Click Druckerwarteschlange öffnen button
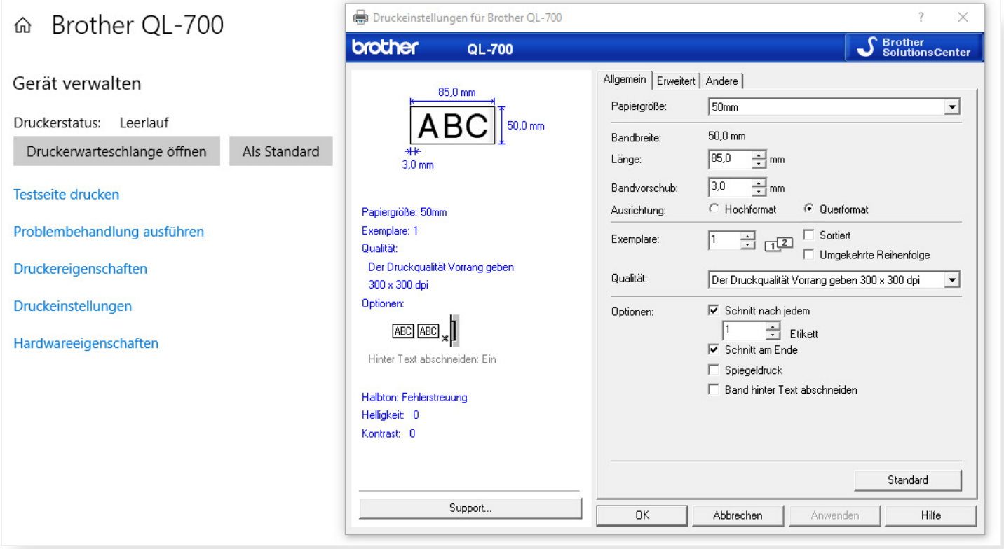Viewport: 1004px width, 549px height. tap(116, 151)
